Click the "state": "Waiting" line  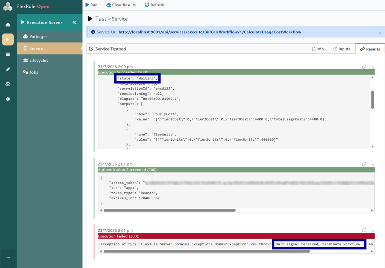138,78
